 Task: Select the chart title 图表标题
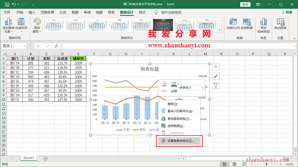pos(150,69)
